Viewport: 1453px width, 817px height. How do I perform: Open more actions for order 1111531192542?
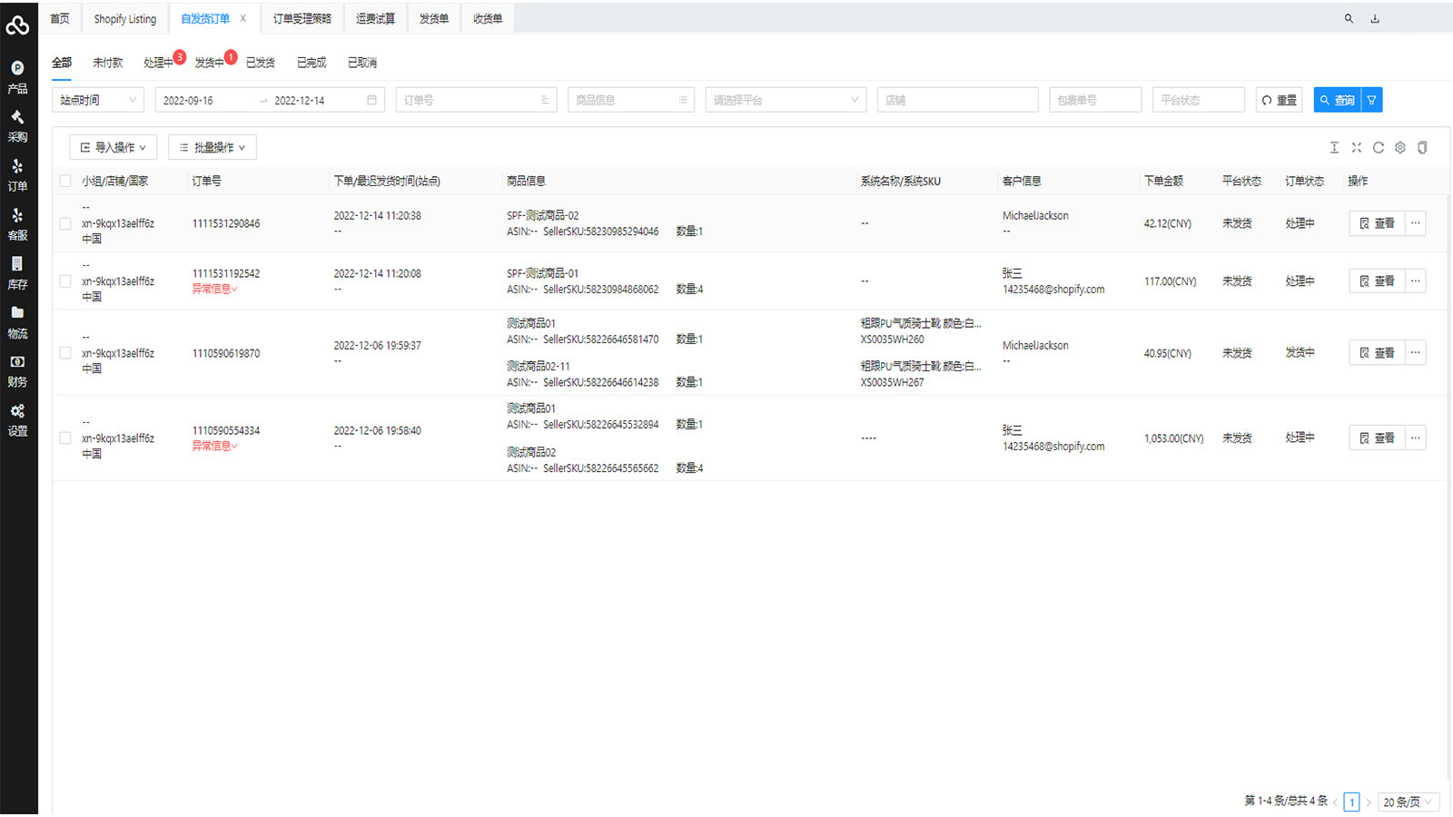pyautogui.click(x=1415, y=281)
